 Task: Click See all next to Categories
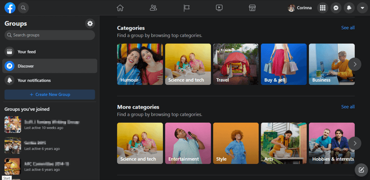[348, 28]
